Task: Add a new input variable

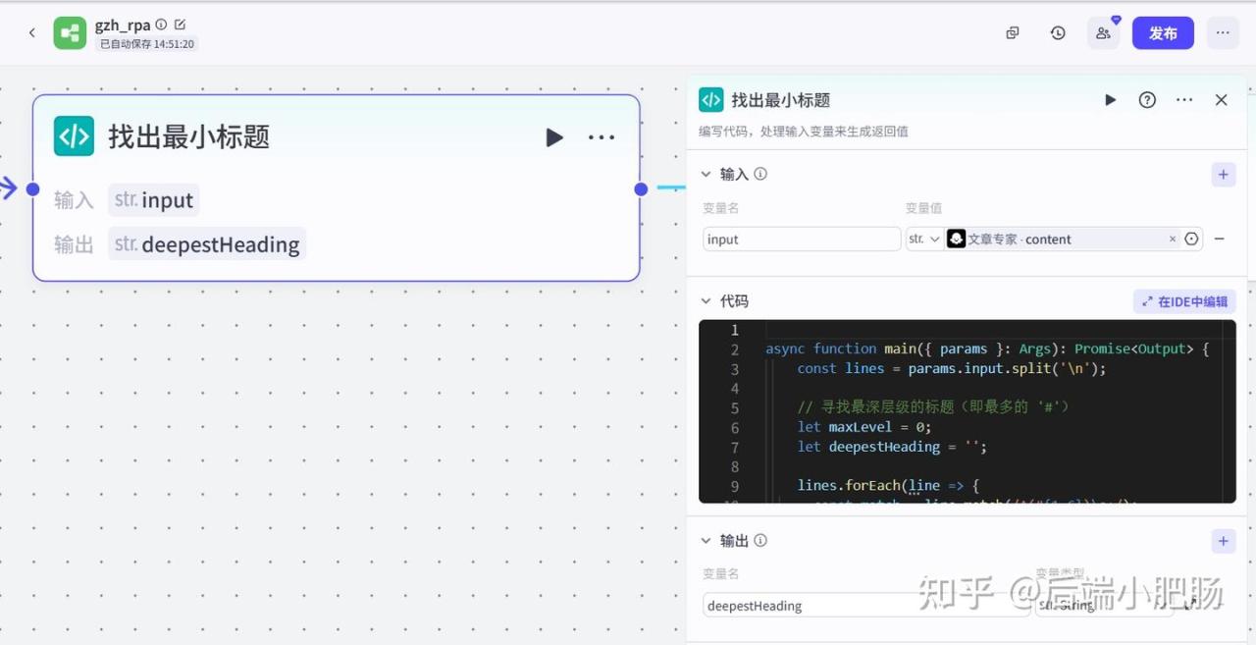Action: [x=1224, y=175]
